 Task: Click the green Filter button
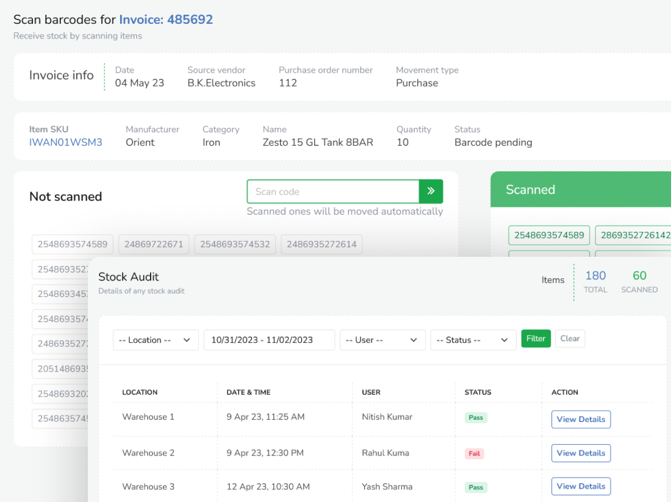[536, 339]
